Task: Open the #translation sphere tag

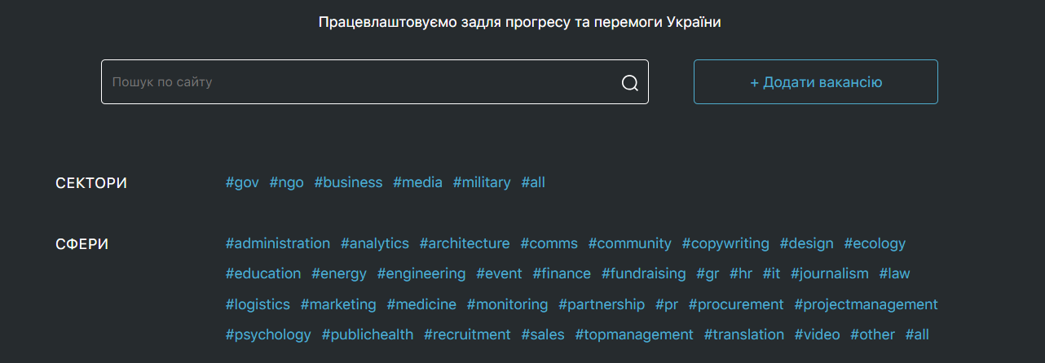Action: click(744, 335)
